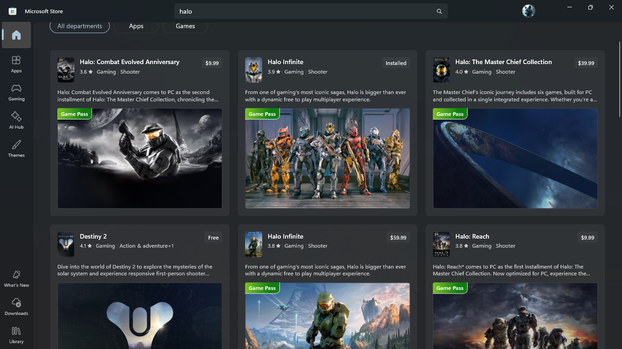Click the search box containing "halo"
Screen dimensions: 622x349
(311, 11)
